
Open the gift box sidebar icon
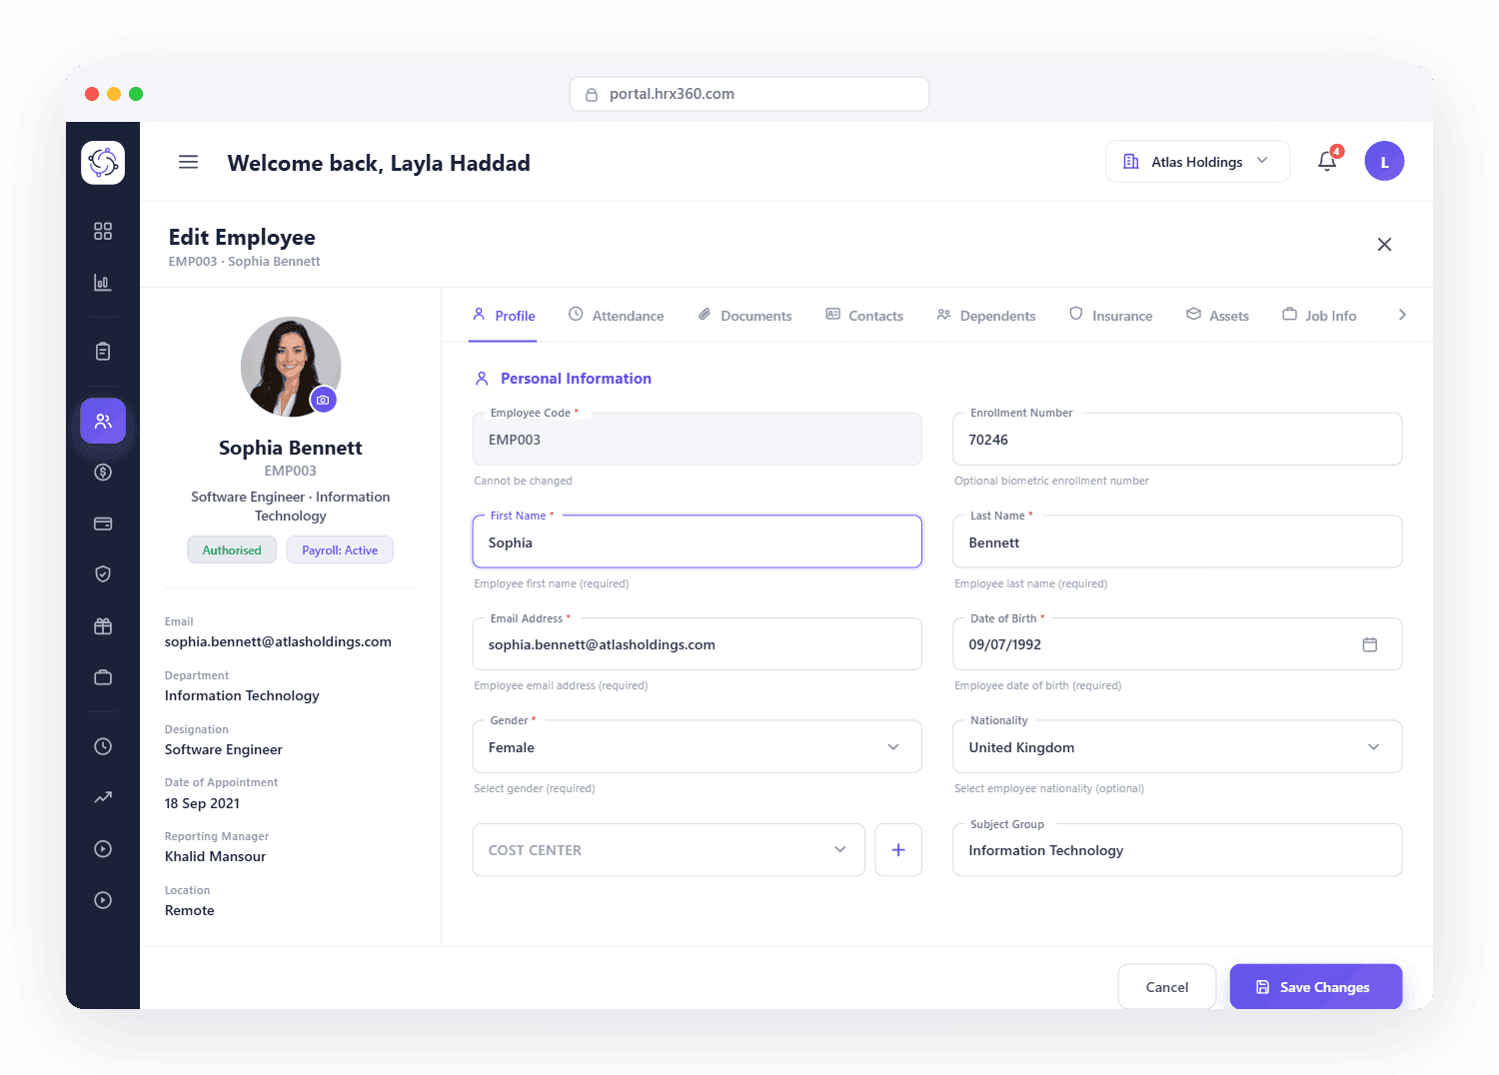(x=103, y=626)
